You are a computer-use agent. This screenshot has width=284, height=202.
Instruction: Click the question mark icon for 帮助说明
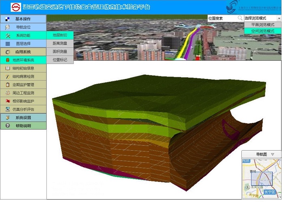click(x=8, y=126)
